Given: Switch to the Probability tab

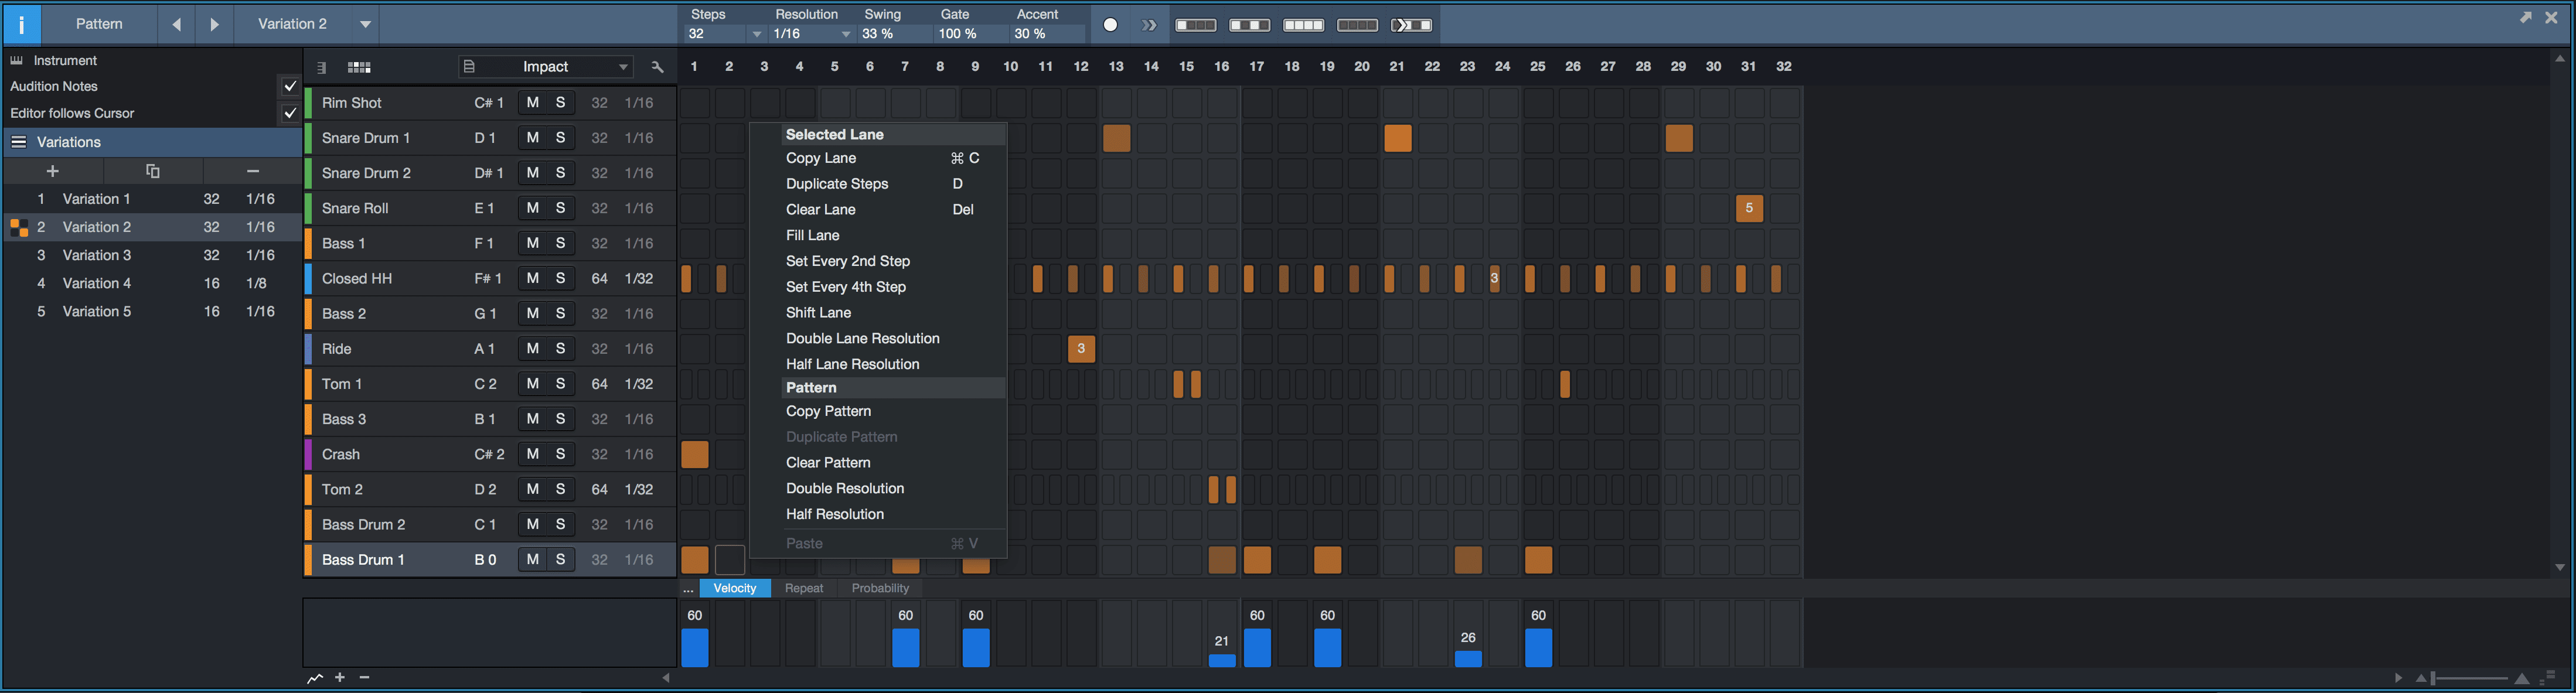Looking at the screenshot, I should (880, 589).
